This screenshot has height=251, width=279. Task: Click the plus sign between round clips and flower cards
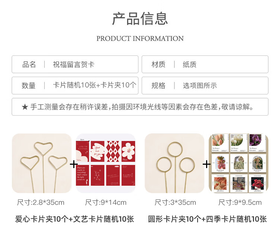tap(206, 164)
